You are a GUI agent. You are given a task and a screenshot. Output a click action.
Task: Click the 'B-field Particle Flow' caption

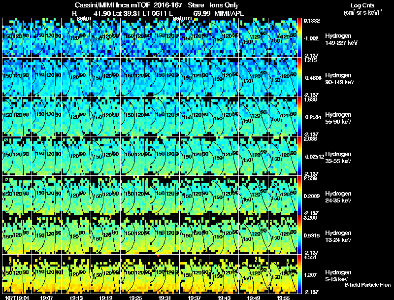point(367,285)
